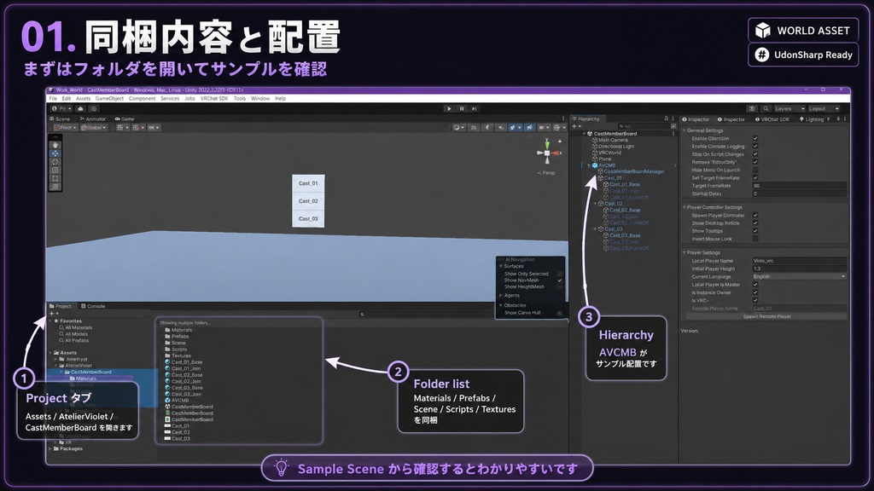This screenshot has width=874, height=491.
Task: Open the VRChat SDK menu
Action: pyautogui.click(x=214, y=99)
